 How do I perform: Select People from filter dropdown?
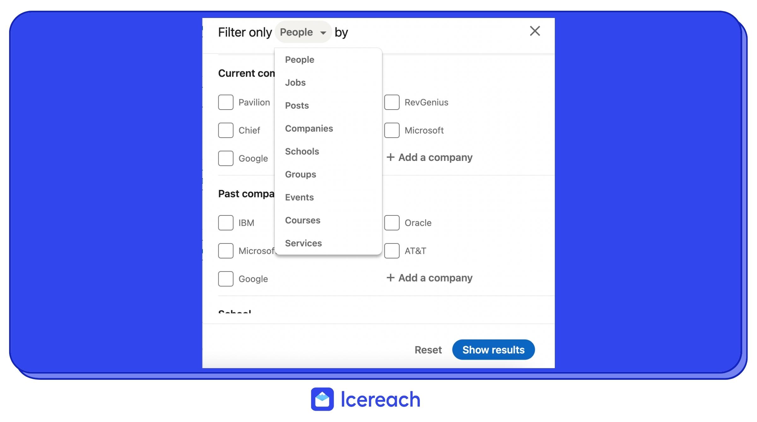[299, 59]
